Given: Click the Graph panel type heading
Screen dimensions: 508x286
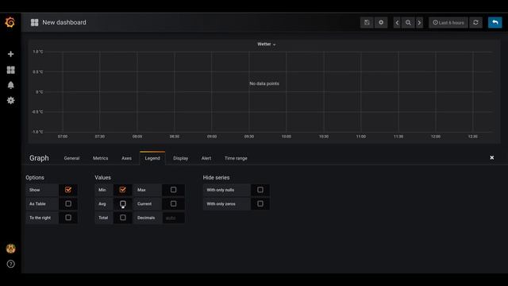Looking at the screenshot, I should tap(39, 158).
